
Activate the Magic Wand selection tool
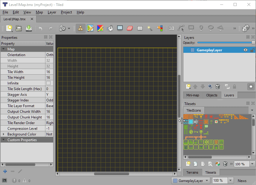150,28
